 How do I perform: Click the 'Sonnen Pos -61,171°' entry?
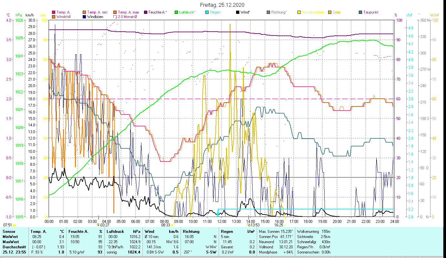[x=276, y=237]
